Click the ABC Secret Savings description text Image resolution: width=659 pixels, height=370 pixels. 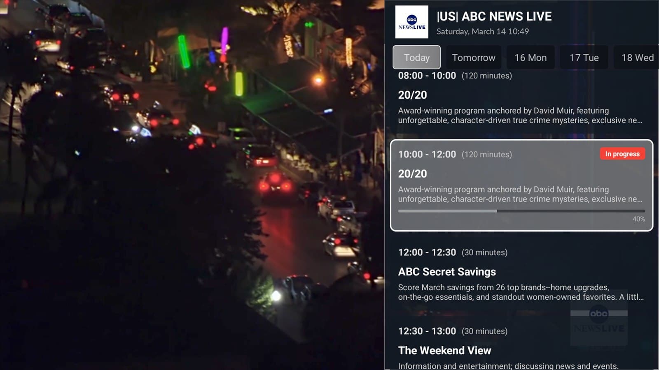coord(521,292)
